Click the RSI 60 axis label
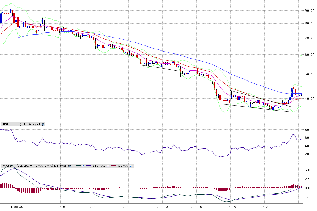Screen dimensions: 317x211 (x=307, y=138)
